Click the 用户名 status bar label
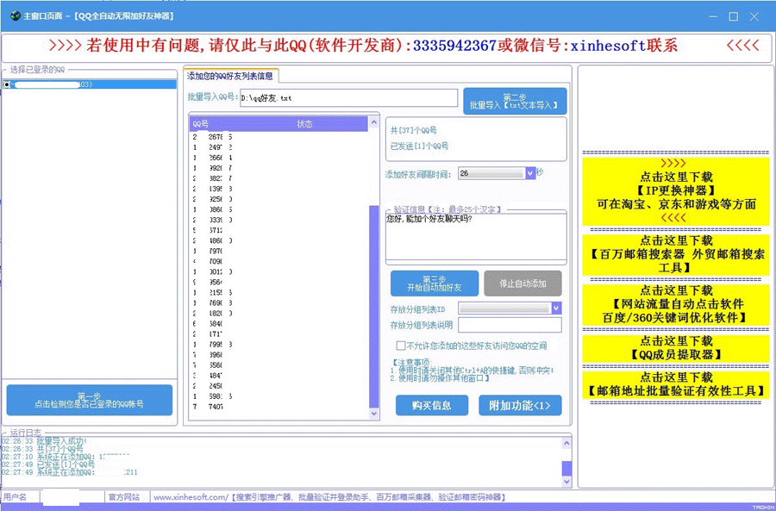The width and height of the screenshot is (776, 511). pos(16,497)
